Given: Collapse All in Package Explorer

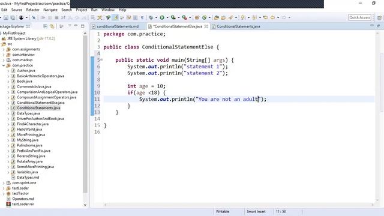Looking at the screenshot, I should pos(46,26).
